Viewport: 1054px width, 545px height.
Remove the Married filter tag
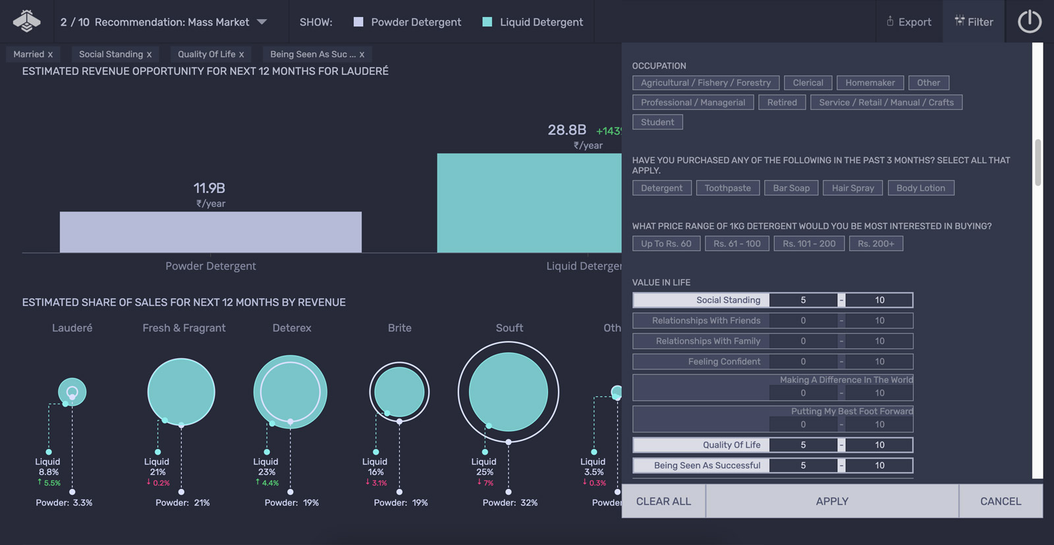[50, 55]
